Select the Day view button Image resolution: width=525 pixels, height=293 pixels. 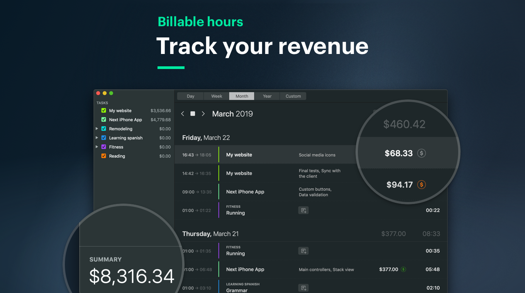point(190,96)
